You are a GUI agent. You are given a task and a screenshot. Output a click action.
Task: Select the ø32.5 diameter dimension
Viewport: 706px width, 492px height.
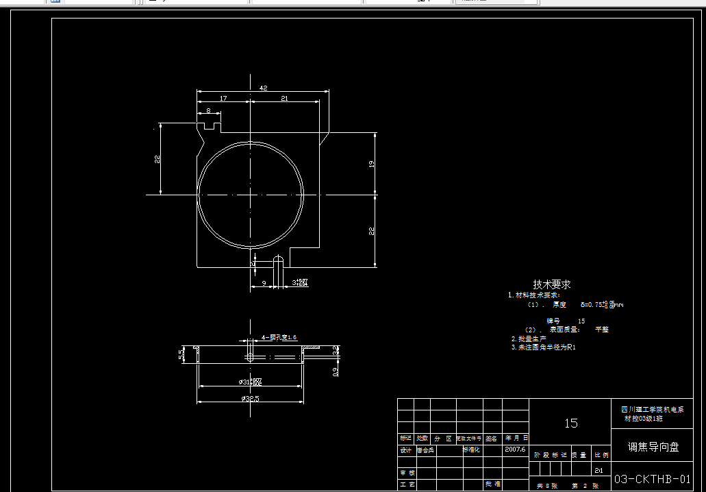(251, 398)
